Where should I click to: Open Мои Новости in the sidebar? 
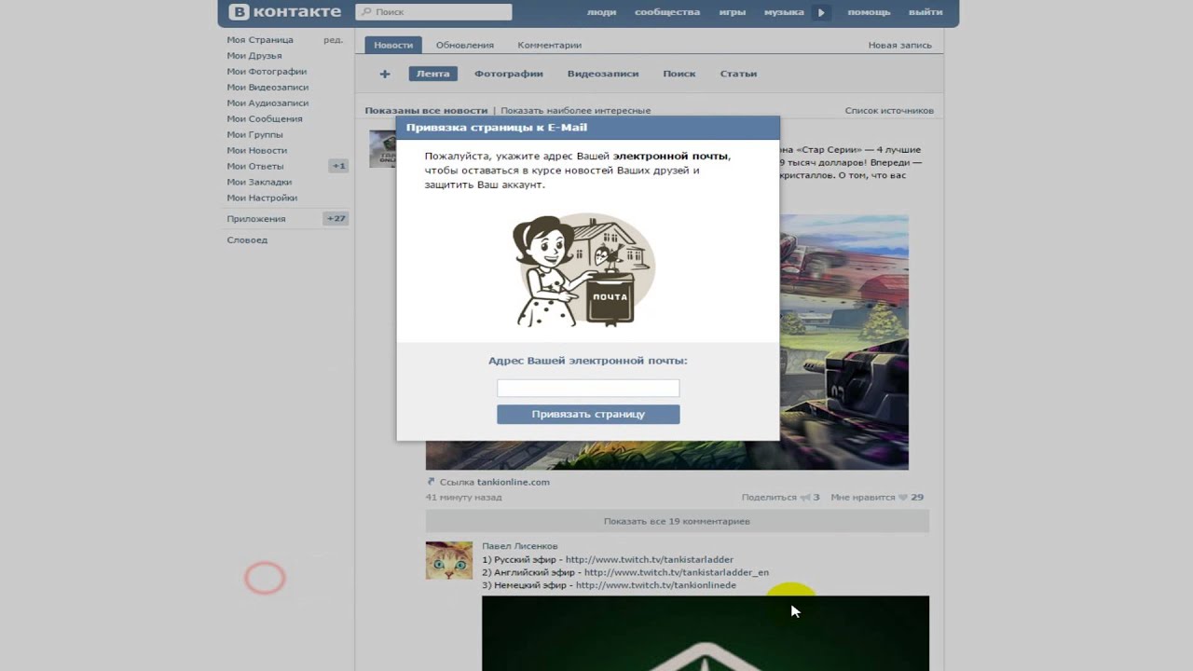coord(257,151)
